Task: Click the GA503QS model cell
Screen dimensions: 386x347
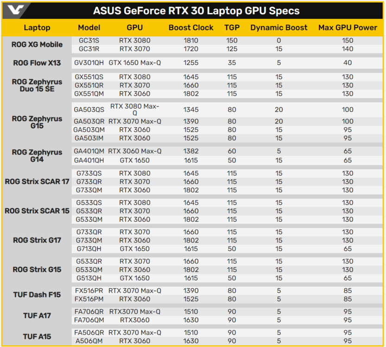Action: pyautogui.click(x=89, y=110)
